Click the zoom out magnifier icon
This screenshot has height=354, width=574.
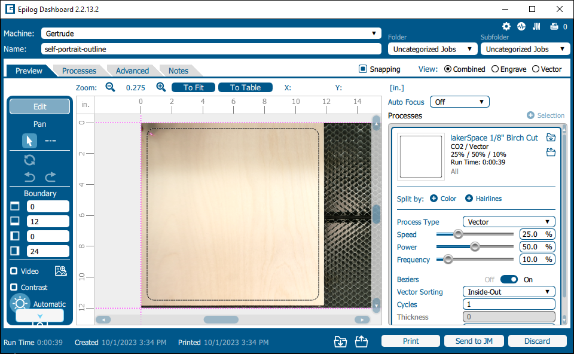pyautogui.click(x=110, y=87)
